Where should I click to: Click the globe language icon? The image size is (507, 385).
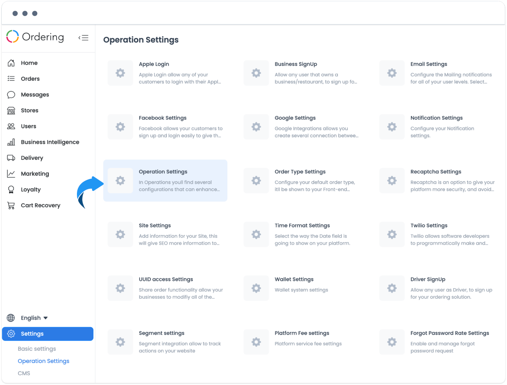[11, 318]
